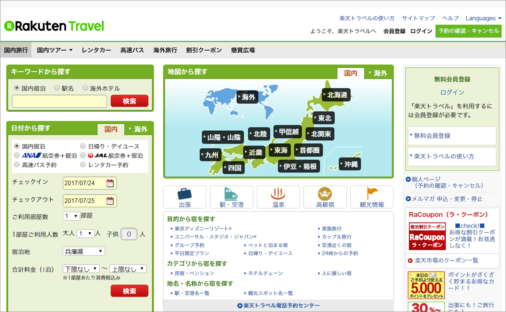Viewport: 506px width, 312px height.
Task: Open the check-in calendar icon
Action: point(110,183)
